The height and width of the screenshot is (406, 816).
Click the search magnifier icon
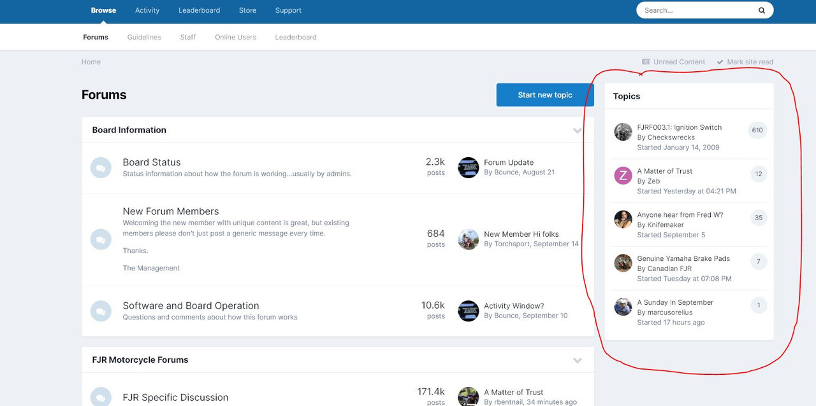(761, 10)
